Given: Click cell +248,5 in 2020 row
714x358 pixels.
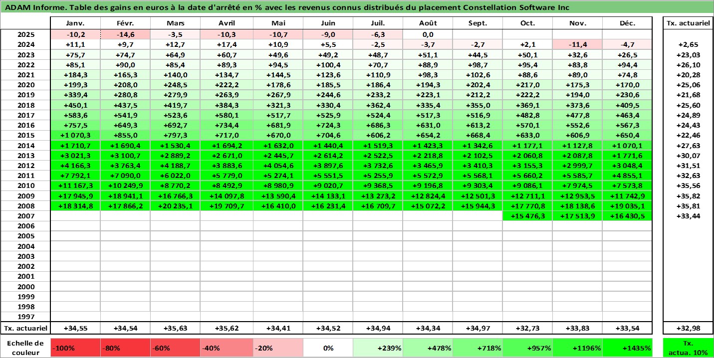Looking at the screenshot, I should pos(175,85).
